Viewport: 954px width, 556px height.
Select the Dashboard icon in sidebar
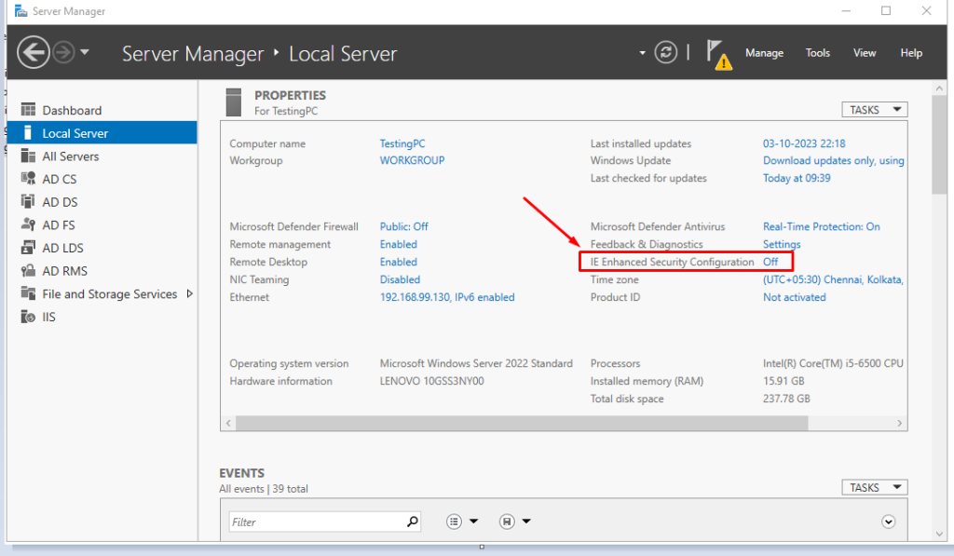[28, 110]
